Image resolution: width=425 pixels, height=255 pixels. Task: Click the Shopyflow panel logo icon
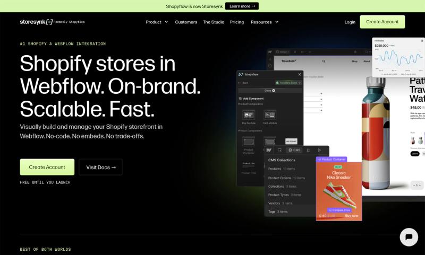241,74
